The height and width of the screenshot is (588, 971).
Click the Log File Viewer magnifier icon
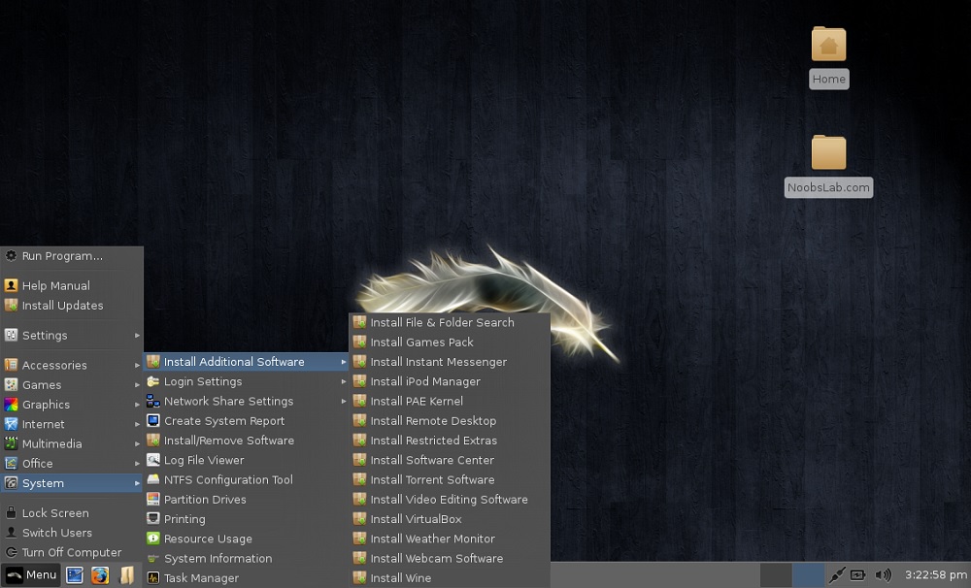[x=153, y=460]
